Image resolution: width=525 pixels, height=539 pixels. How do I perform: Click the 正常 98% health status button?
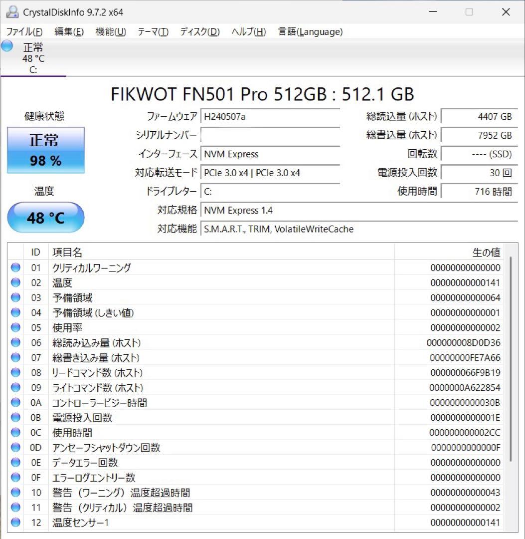46,150
